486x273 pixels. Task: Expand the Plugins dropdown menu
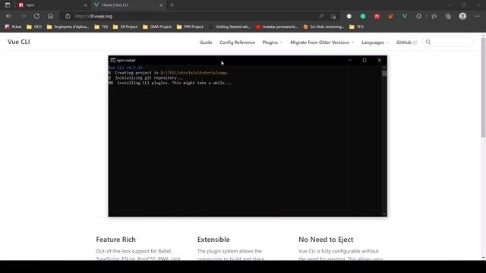(x=273, y=42)
